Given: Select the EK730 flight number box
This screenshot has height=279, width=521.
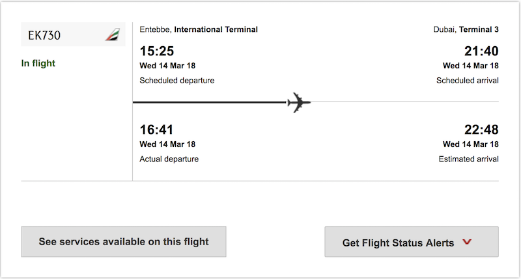Looking at the screenshot, I should coord(73,34).
